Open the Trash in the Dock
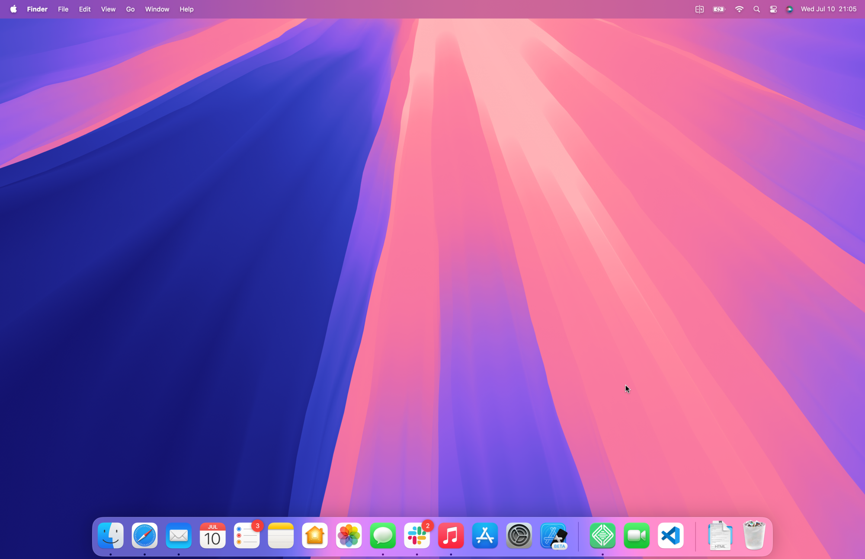The width and height of the screenshot is (865, 559). tap(754, 536)
